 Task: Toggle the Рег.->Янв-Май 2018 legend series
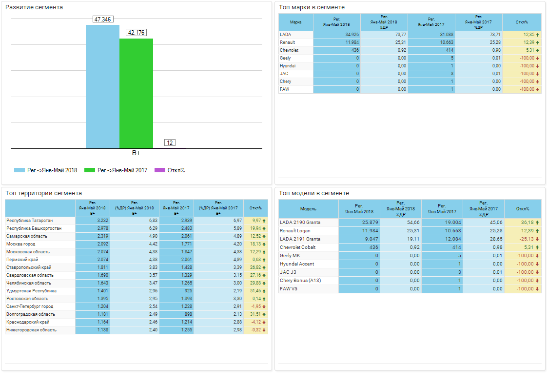[46, 170]
